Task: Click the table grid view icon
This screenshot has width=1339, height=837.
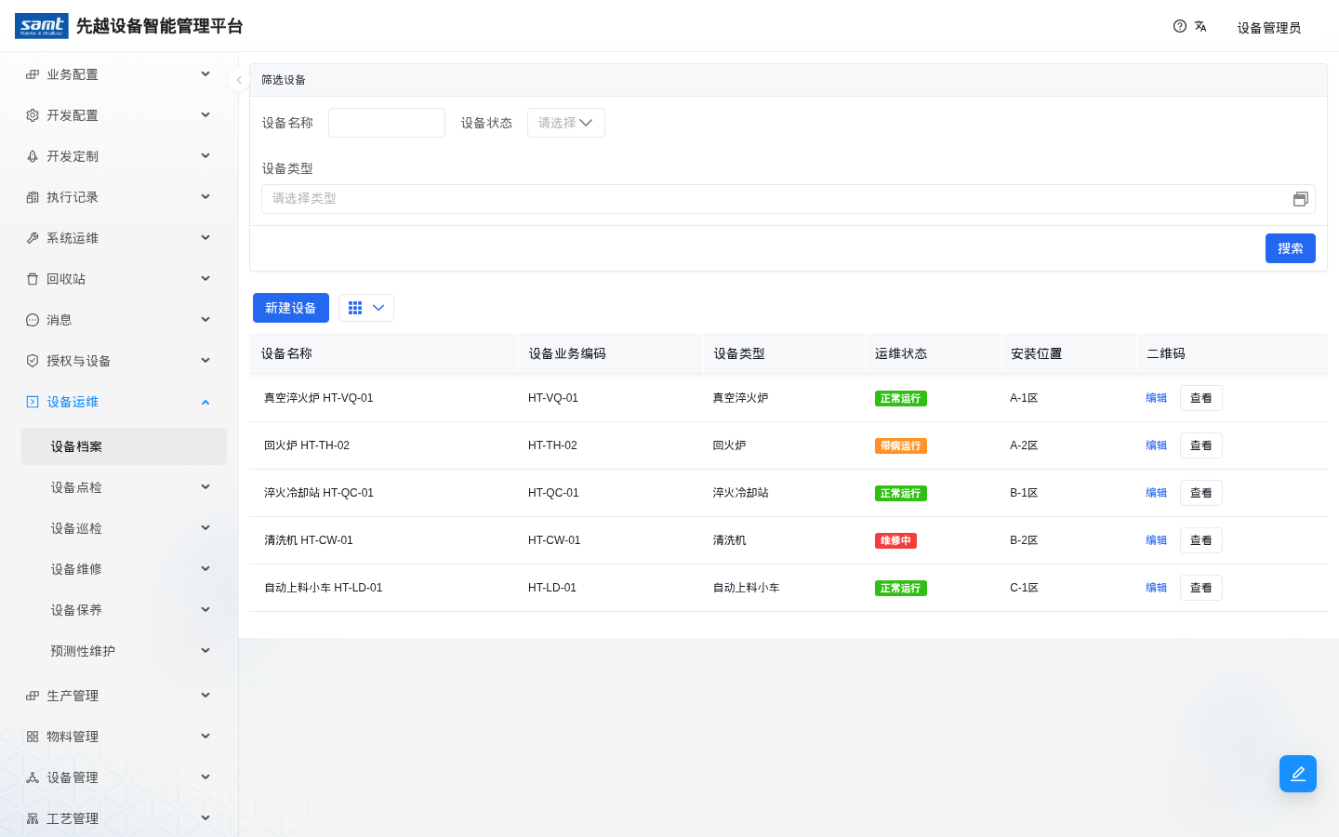Action: click(x=355, y=308)
